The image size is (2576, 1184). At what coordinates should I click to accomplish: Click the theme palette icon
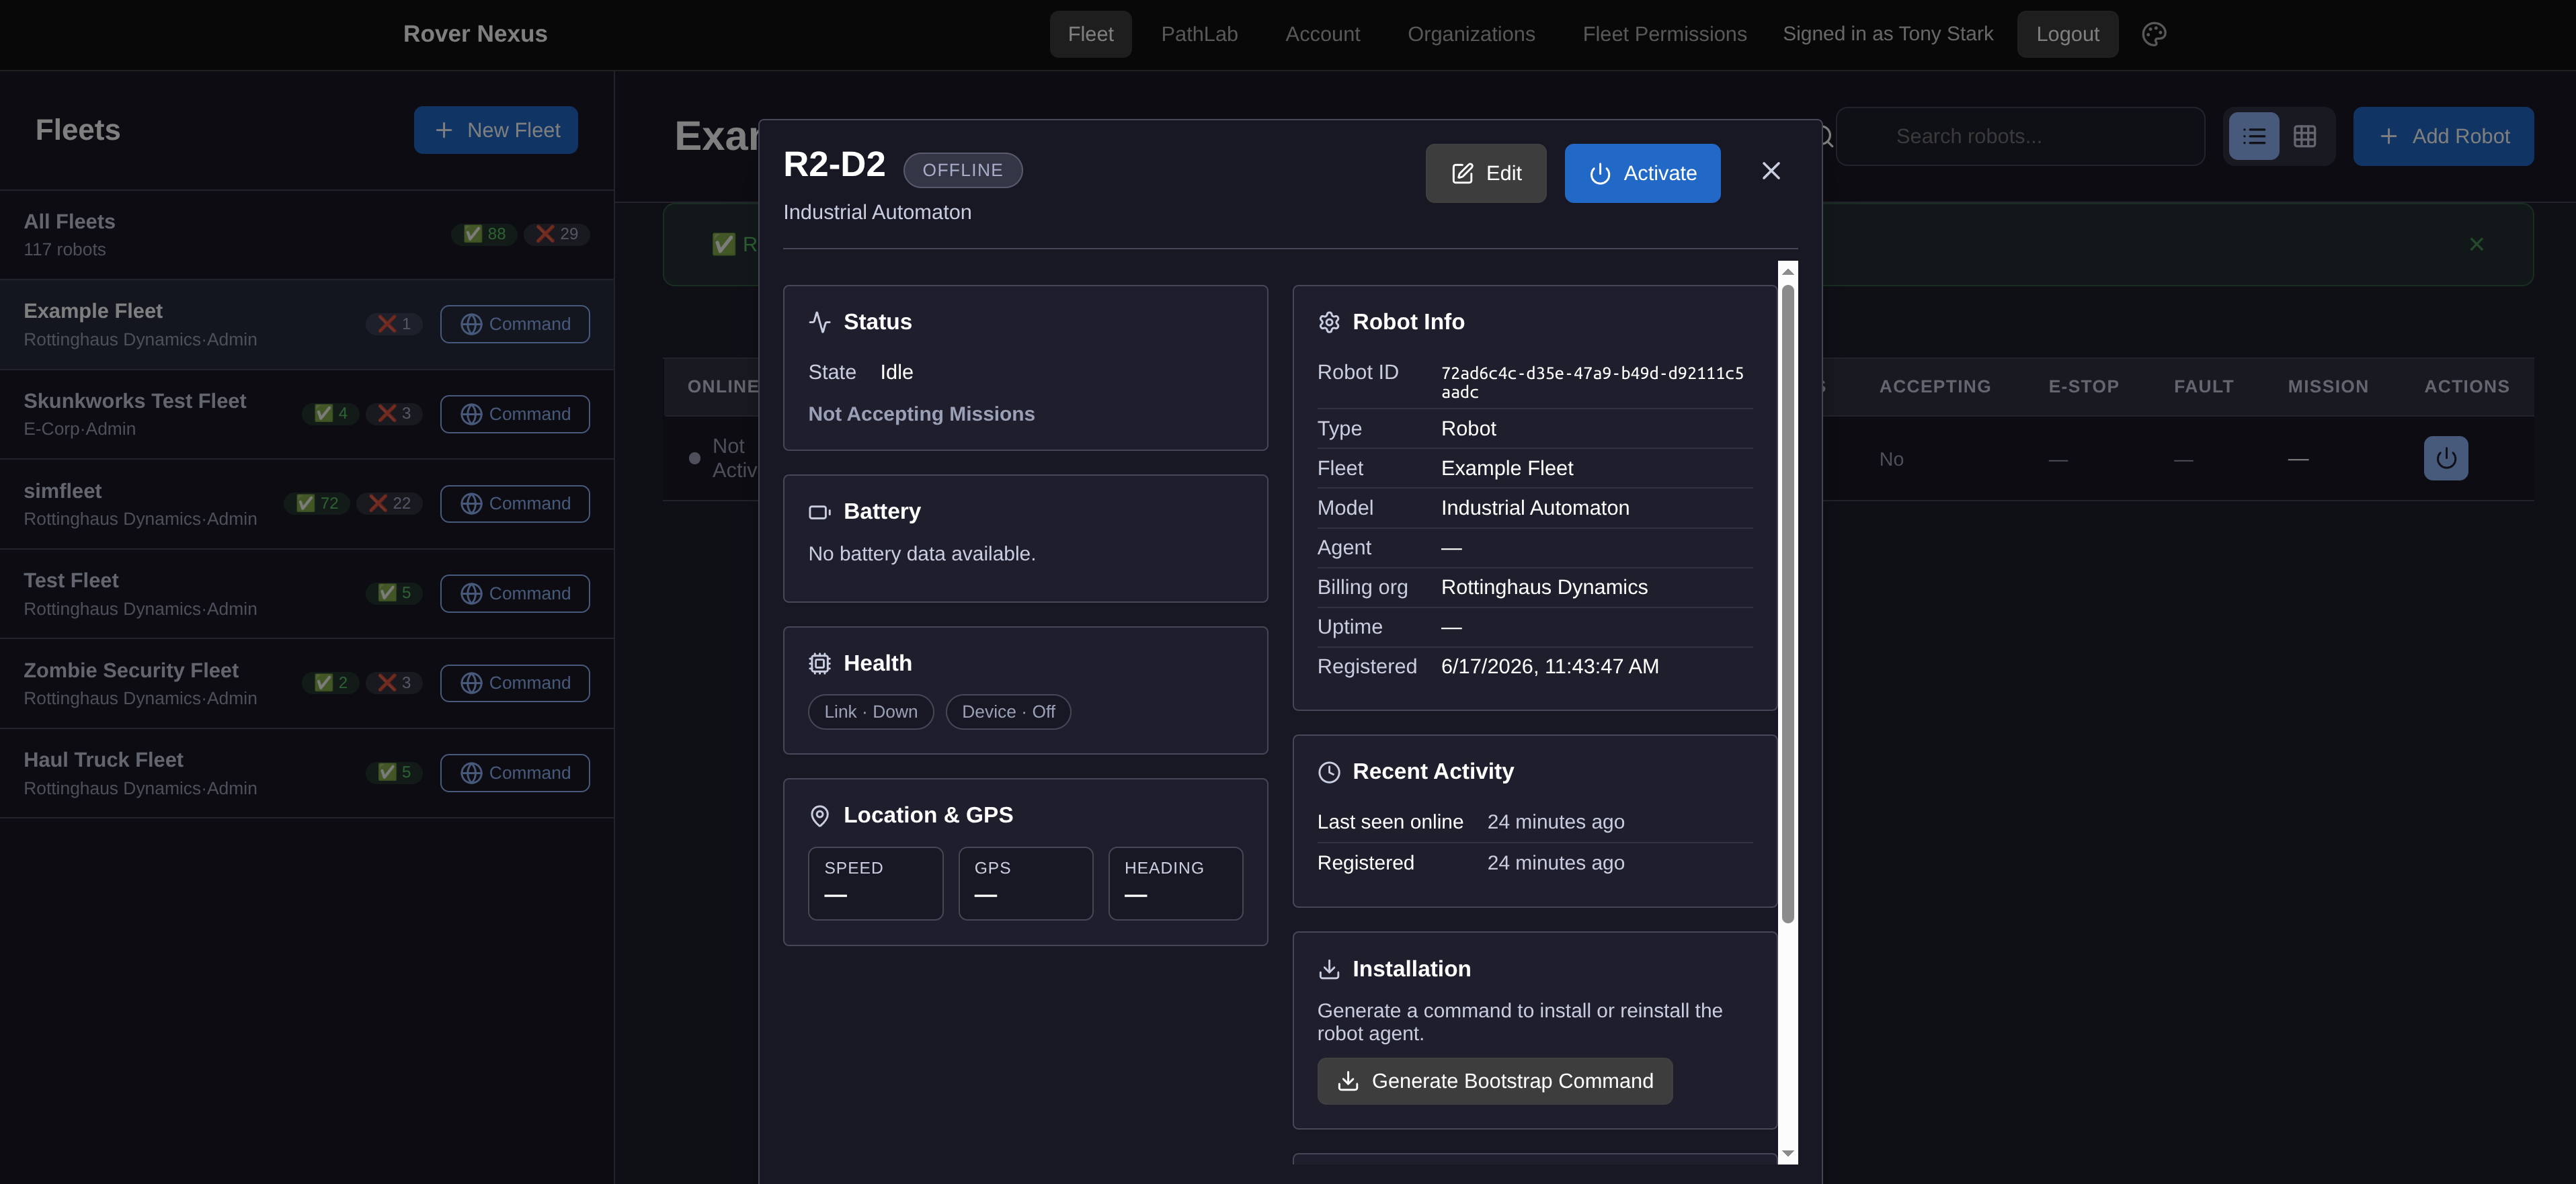pos(2154,34)
